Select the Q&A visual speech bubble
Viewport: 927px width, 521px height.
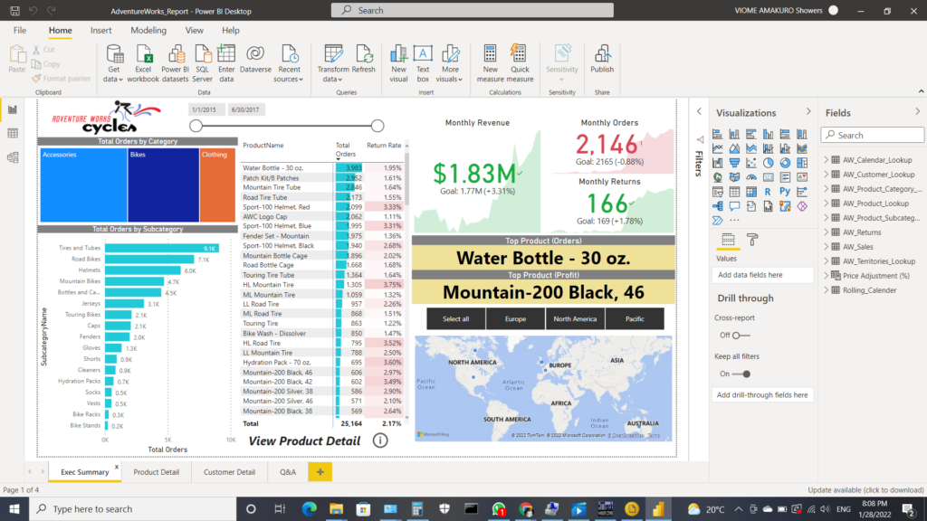click(734, 206)
